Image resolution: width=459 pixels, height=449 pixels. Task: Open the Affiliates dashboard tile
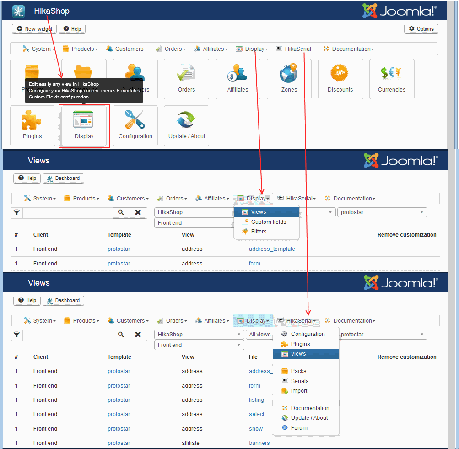[x=238, y=79]
